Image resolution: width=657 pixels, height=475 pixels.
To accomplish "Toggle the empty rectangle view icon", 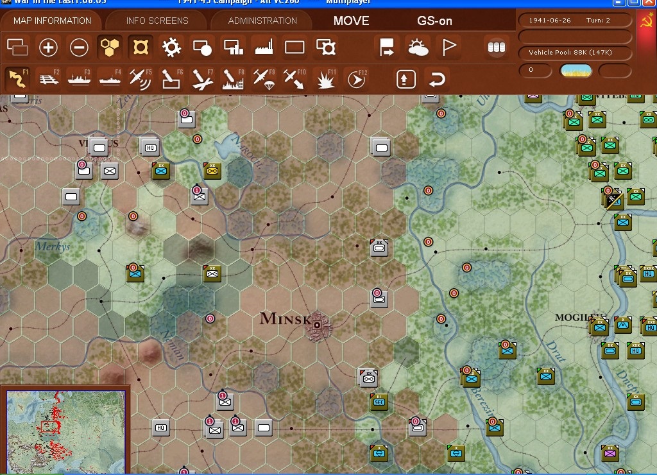I will tap(294, 47).
